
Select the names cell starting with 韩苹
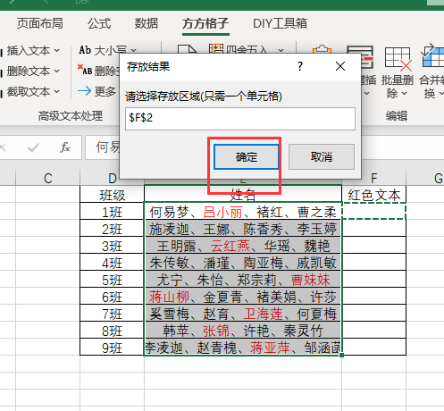point(243,331)
